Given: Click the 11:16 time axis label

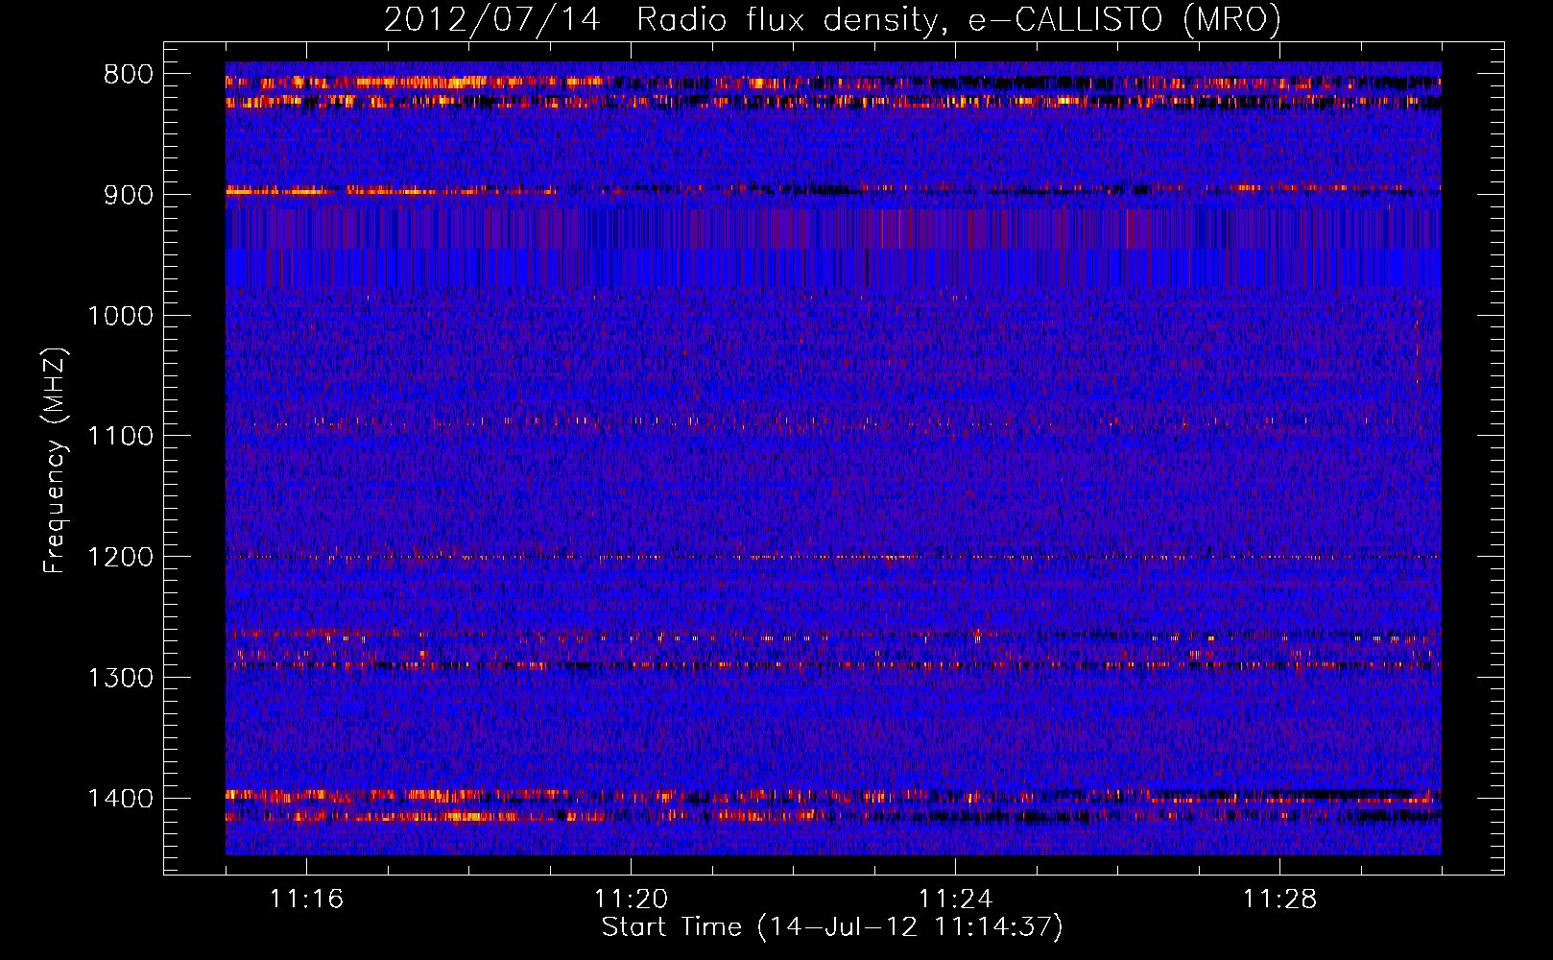Looking at the screenshot, I should 306,900.
